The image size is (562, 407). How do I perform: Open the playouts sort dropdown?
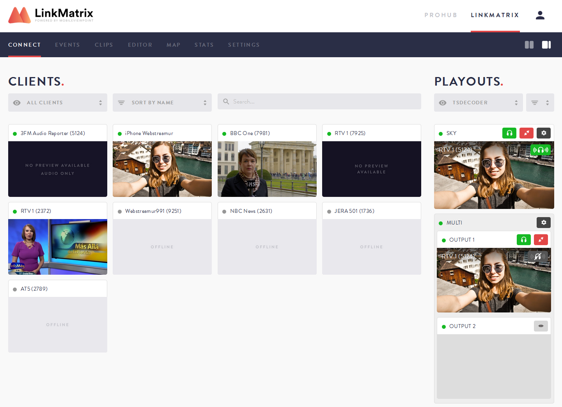pos(540,102)
